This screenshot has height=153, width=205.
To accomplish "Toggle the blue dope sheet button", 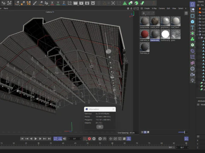I will point(186,139).
